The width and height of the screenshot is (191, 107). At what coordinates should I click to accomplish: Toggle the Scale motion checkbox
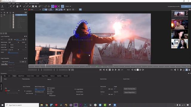[x=48, y=90]
